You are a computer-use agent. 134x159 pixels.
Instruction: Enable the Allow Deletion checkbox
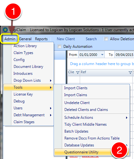pyautogui.click(x=106, y=39)
